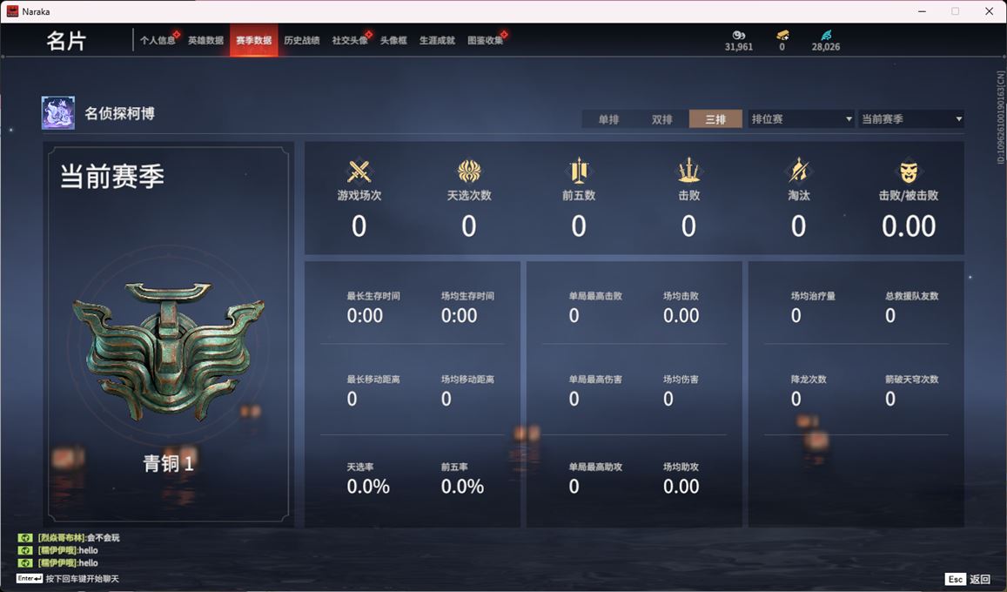Click the Esc 返回 button
The height and width of the screenshot is (592, 1007).
tap(968, 579)
